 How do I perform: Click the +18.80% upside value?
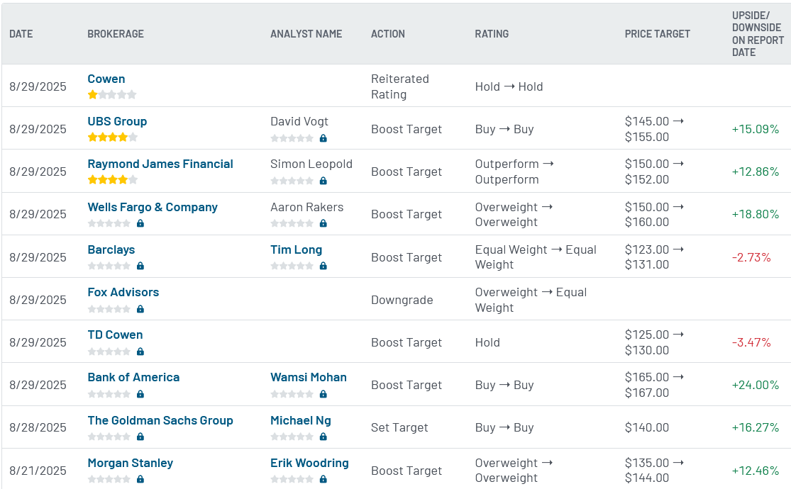[756, 214]
